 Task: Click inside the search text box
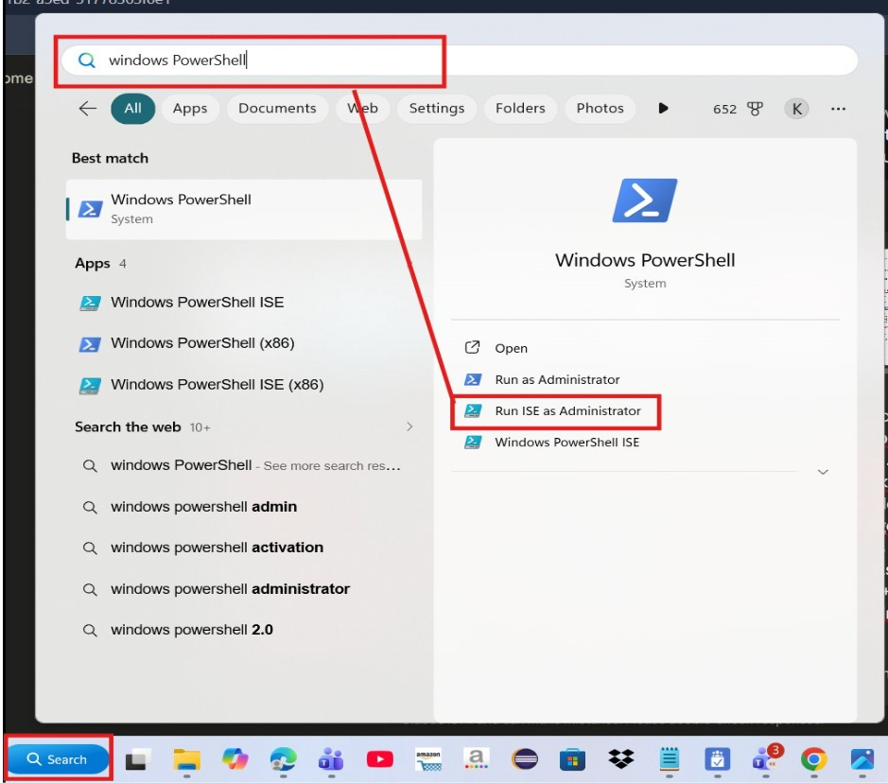click(459, 60)
